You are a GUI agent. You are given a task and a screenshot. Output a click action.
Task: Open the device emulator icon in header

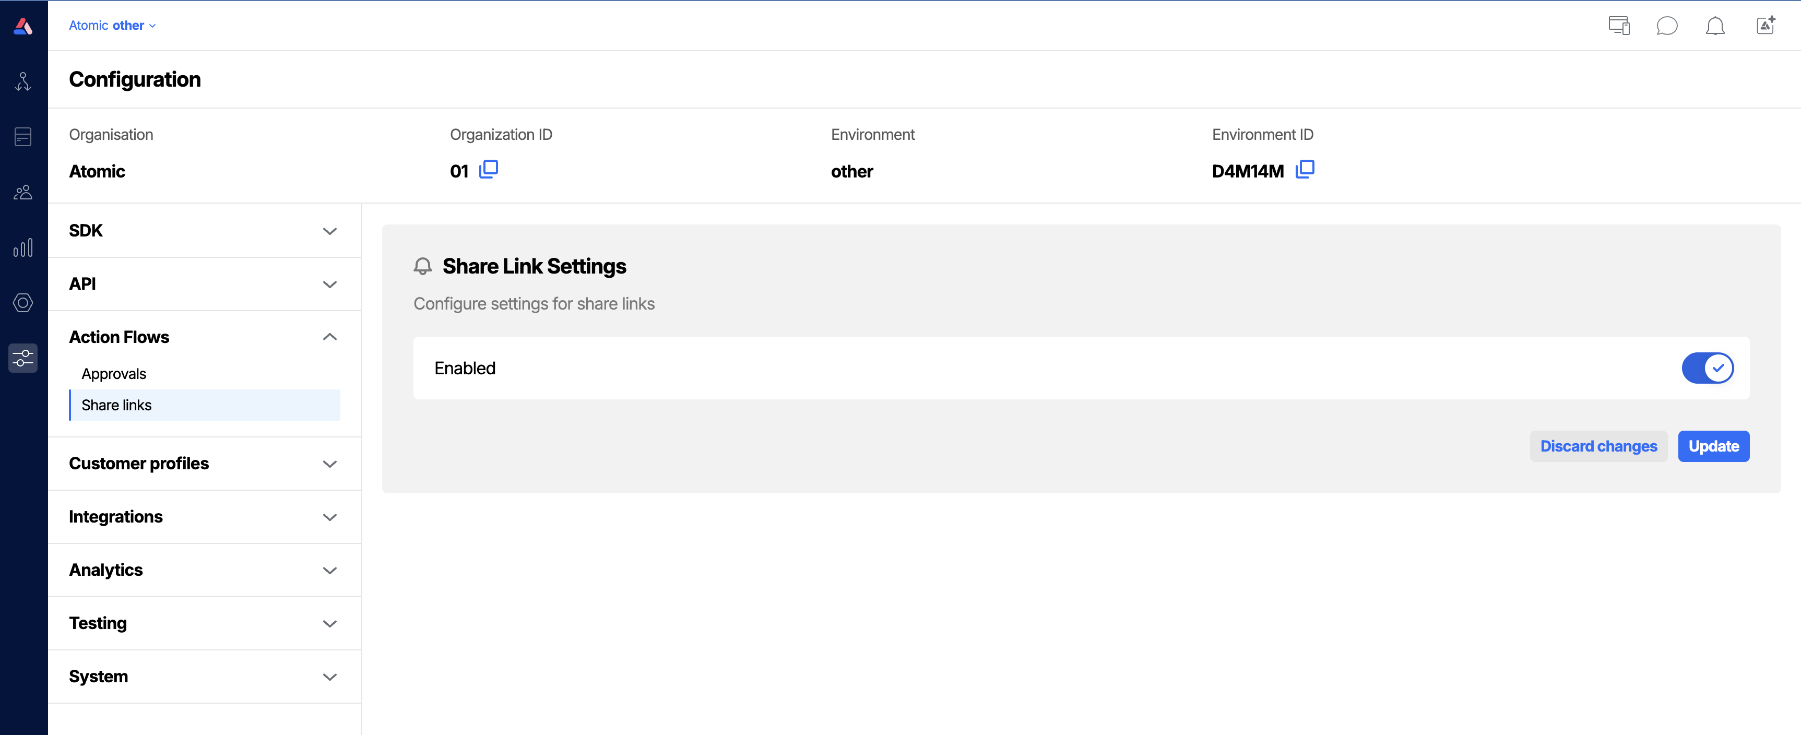click(1619, 25)
